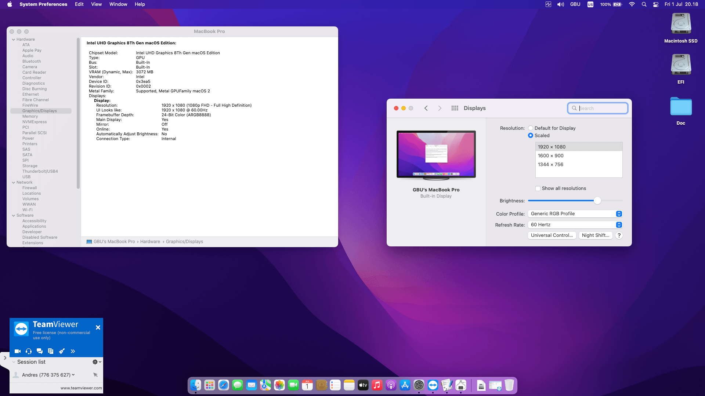The image size is (705, 396).
Task: Select the Scaled resolution radio button
Action: click(531, 136)
